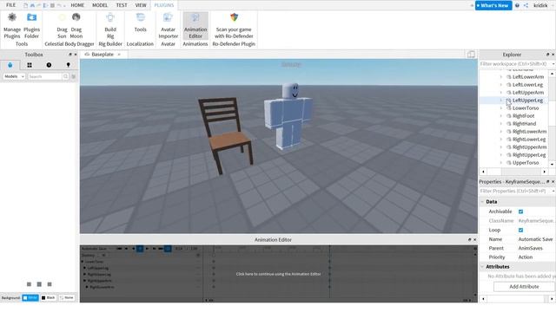Image resolution: width=556 pixels, height=312 pixels.
Task: Open the help question mark icon
Action: (x=517, y=5)
